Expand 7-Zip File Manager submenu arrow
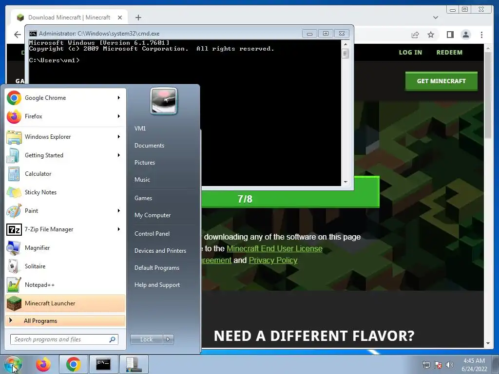This screenshot has width=499, height=374. point(119,229)
